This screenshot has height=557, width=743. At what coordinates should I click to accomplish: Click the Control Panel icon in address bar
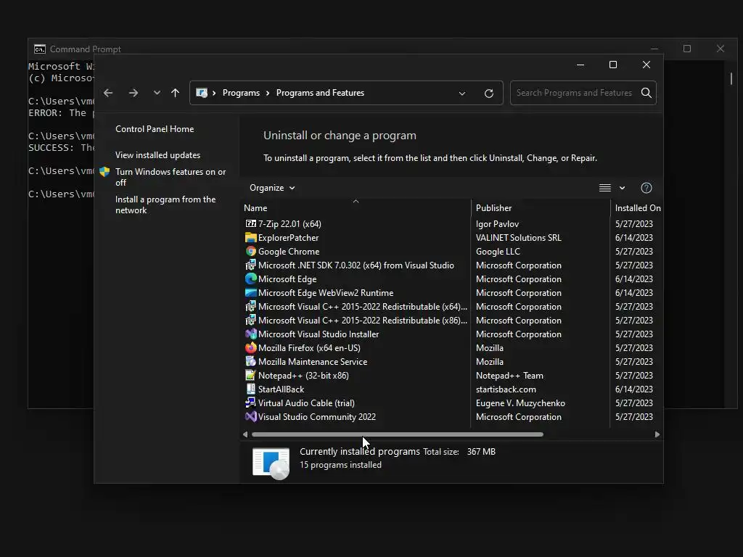202,93
